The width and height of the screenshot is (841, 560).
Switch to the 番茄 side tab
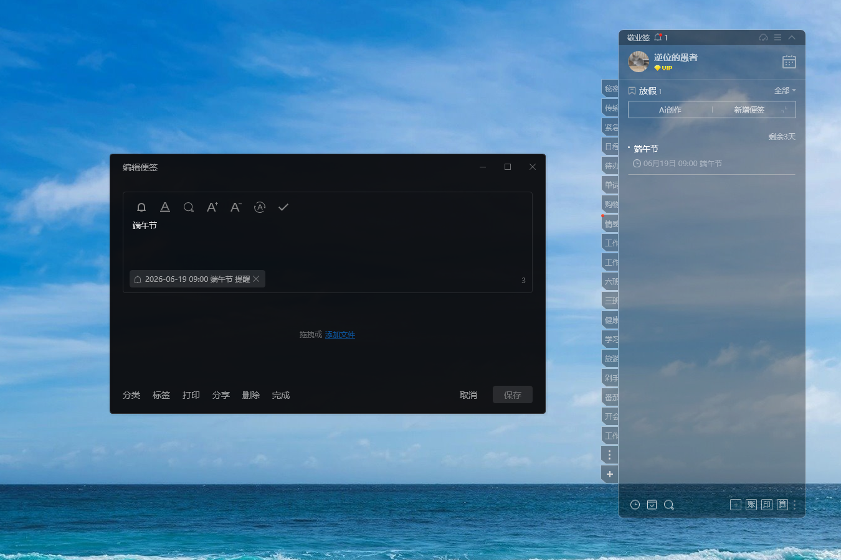point(610,398)
